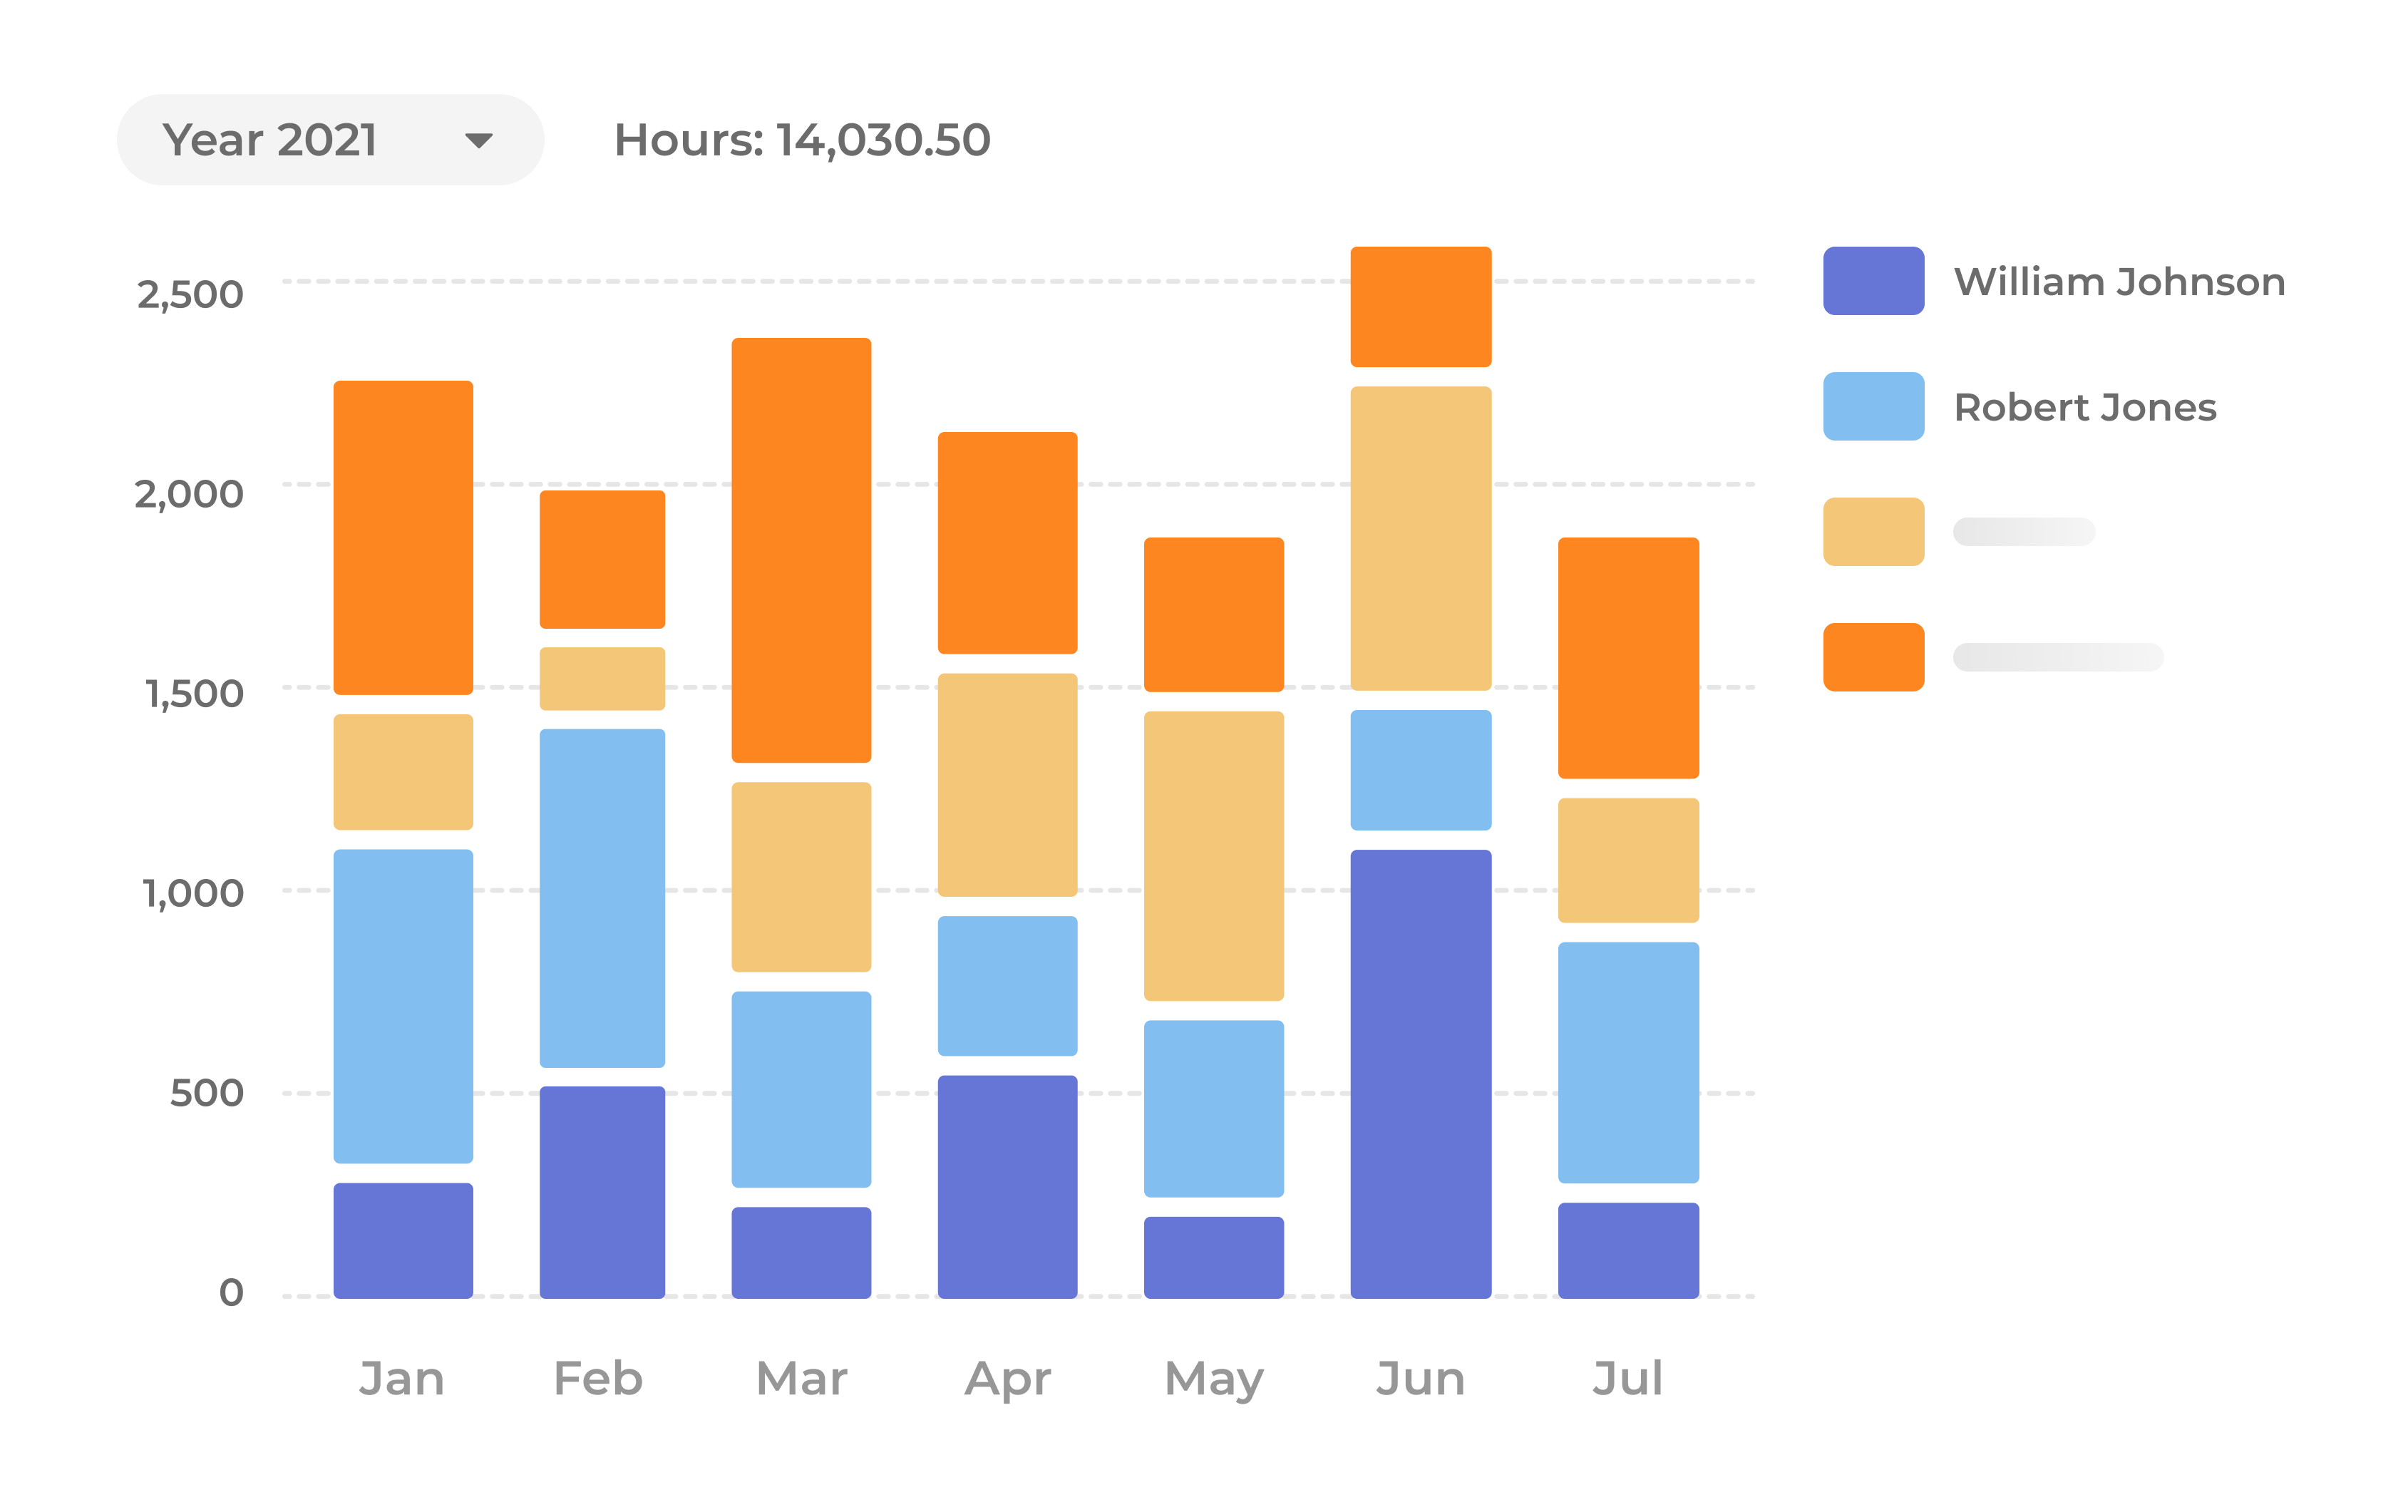Image resolution: width=2408 pixels, height=1512 pixels.
Task: Click the William Johnson legend color swatch
Action: (1873, 281)
